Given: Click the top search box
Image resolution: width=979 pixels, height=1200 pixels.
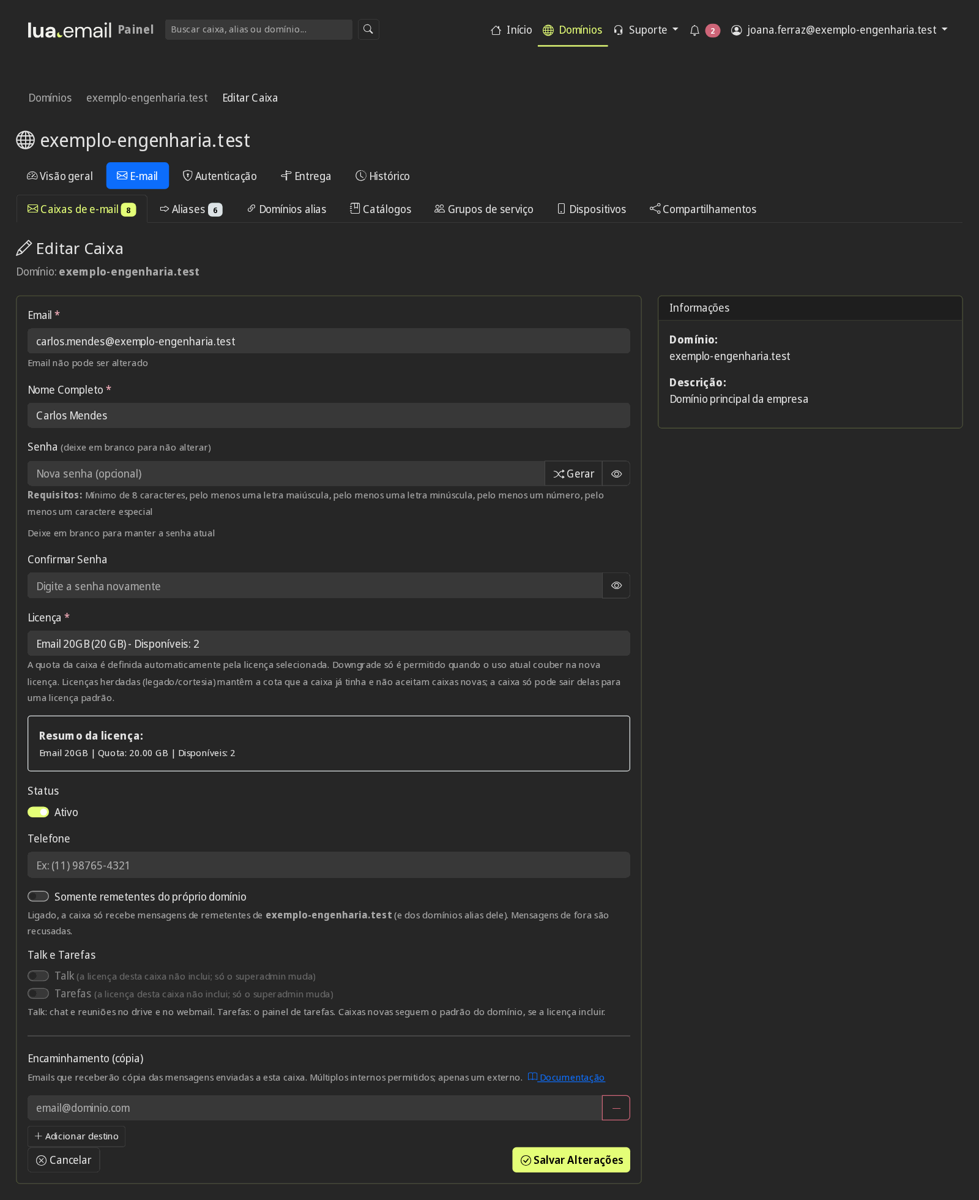Looking at the screenshot, I should pos(258,29).
